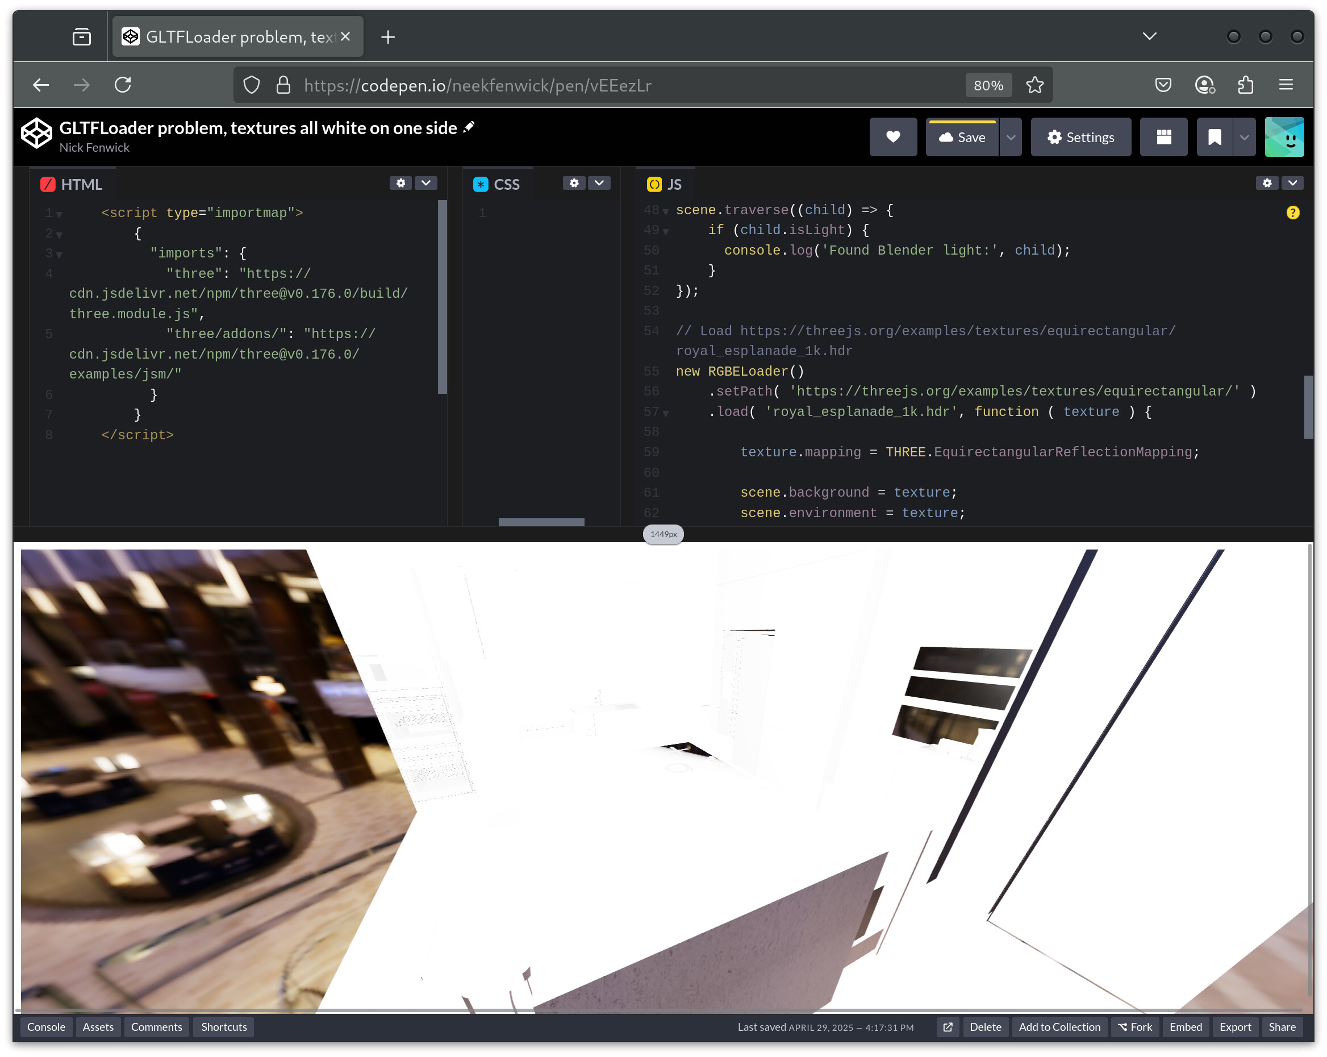Expand the HTML editor chevron menu
Viewport: 1327px width, 1057px height.
[x=426, y=183]
